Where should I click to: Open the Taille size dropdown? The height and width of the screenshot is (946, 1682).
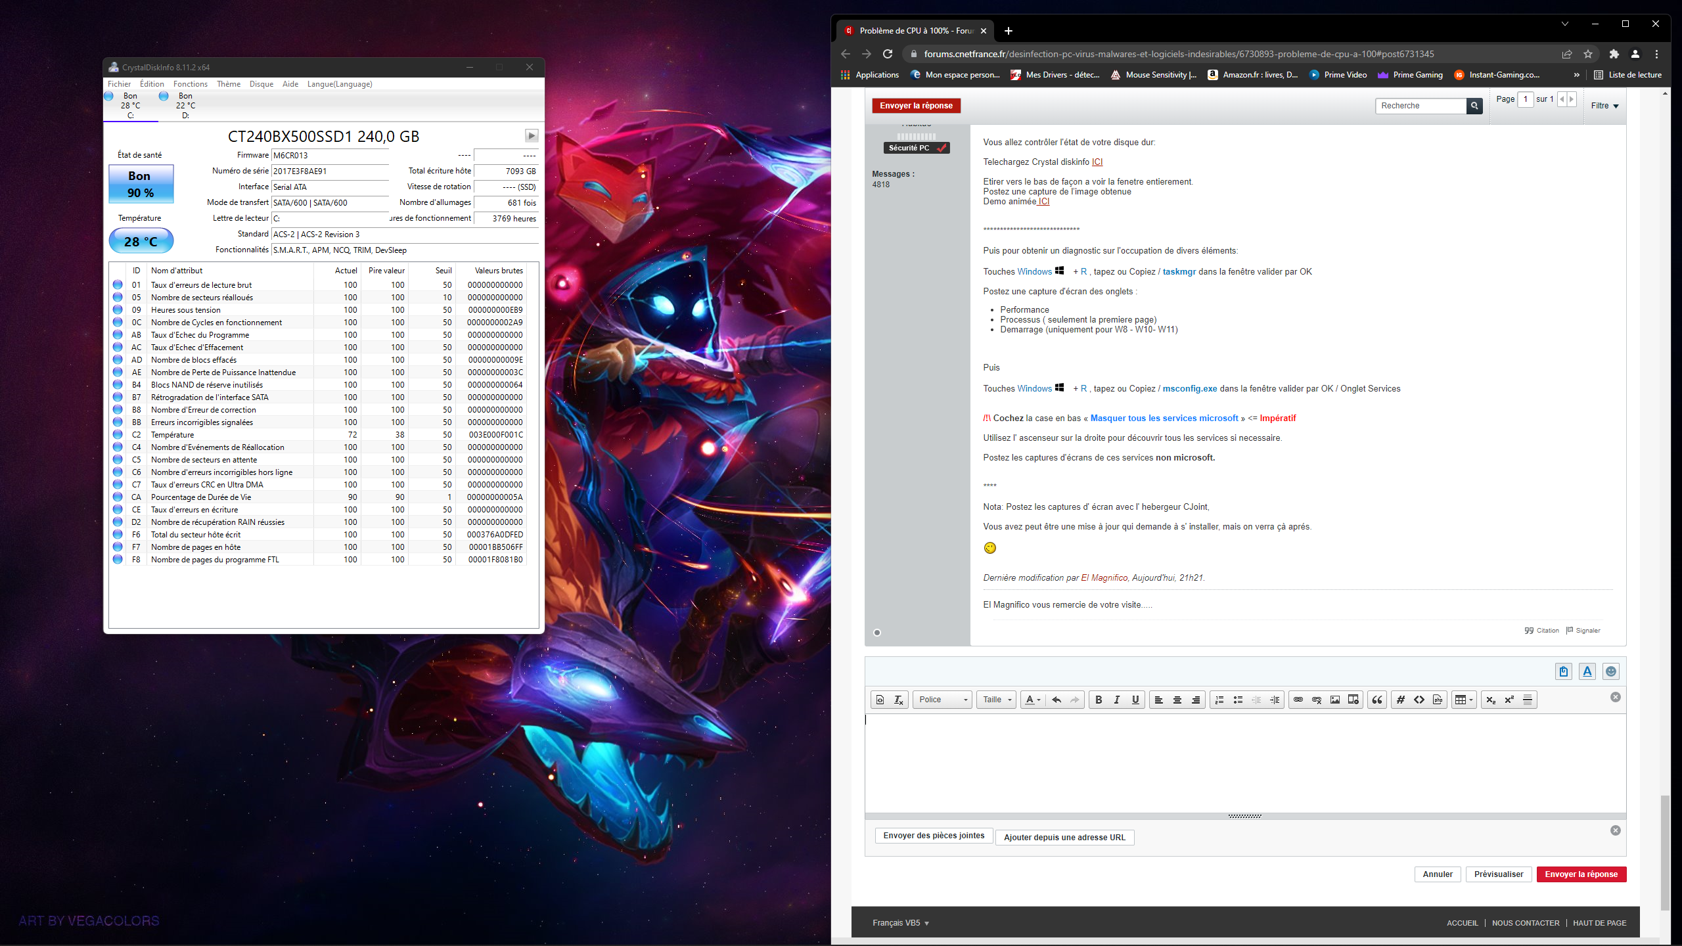(x=997, y=700)
